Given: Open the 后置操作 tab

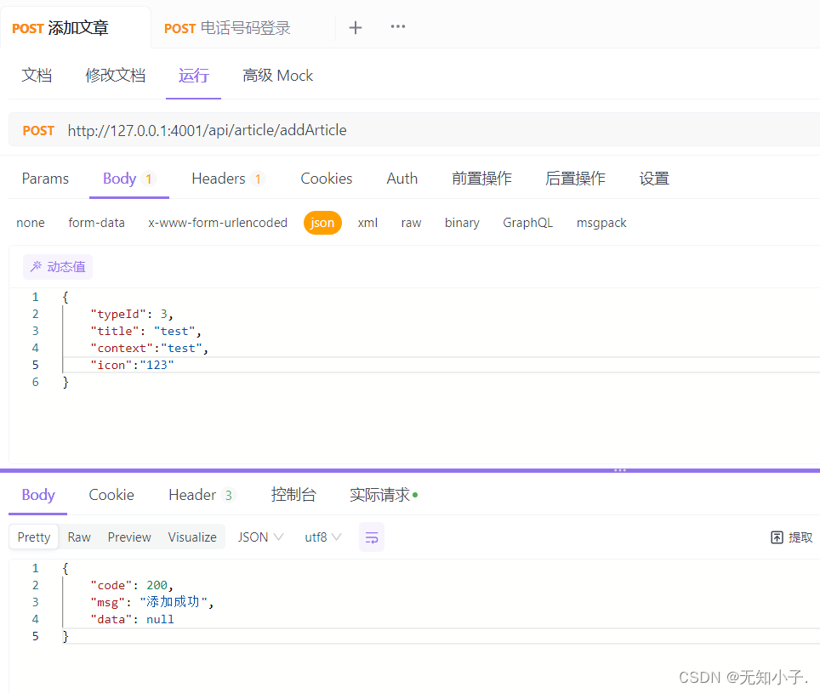Looking at the screenshot, I should [575, 179].
